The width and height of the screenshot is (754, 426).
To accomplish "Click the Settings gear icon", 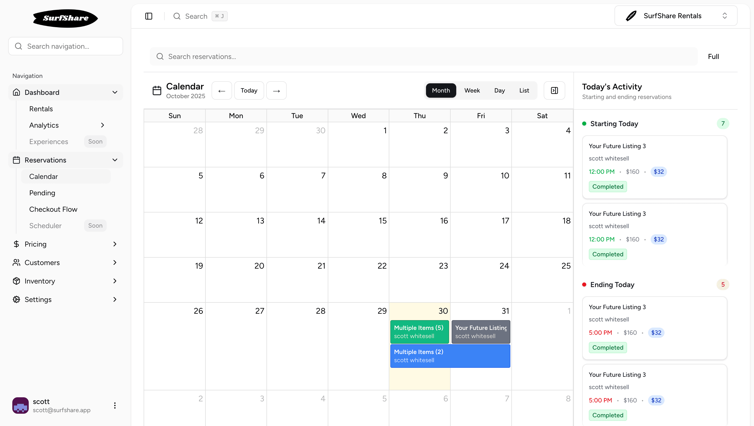I will [x=16, y=299].
